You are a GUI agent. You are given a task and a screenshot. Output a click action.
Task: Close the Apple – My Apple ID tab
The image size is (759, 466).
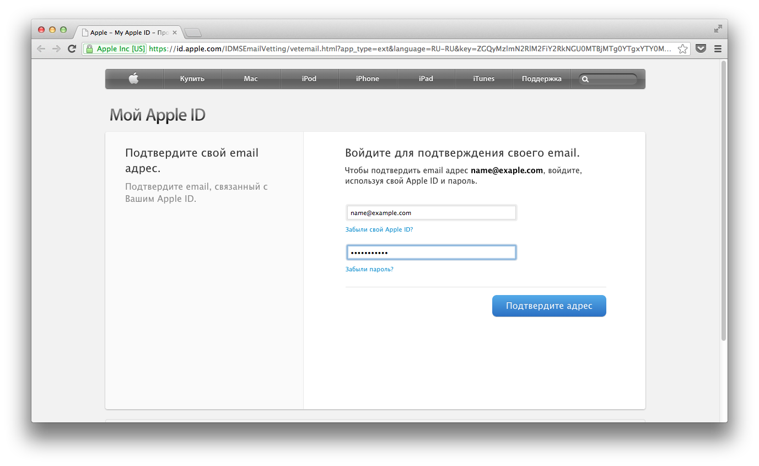[175, 33]
